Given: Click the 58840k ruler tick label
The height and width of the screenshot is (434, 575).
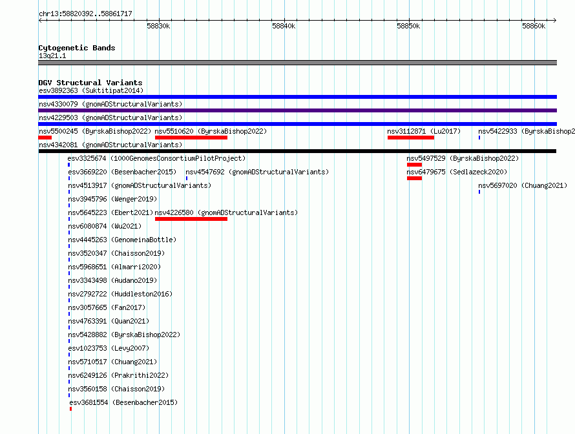Looking at the screenshot, I should [x=284, y=26].
